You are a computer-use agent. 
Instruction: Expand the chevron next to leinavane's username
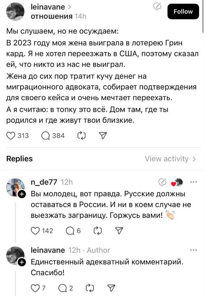point(69,7)
